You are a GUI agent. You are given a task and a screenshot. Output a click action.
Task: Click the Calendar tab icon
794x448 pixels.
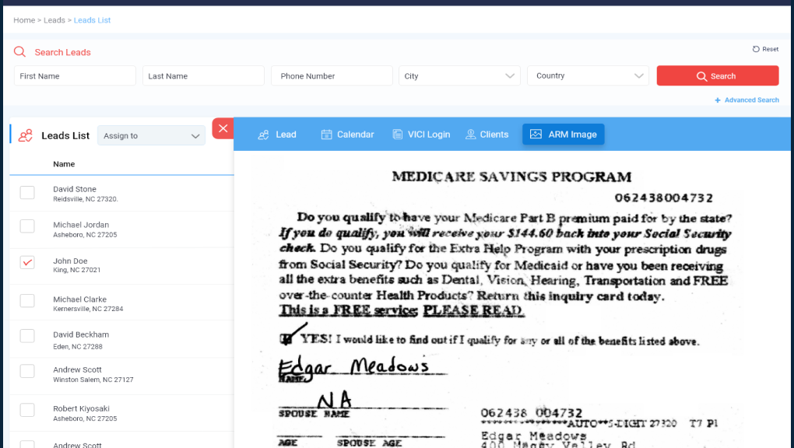tap(327, 135)
